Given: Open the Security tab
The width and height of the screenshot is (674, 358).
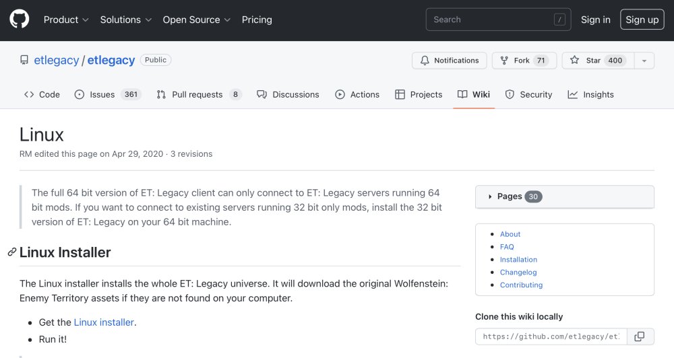Looking at the screenshot, I should pyautogui.click(x=528, y=94).
